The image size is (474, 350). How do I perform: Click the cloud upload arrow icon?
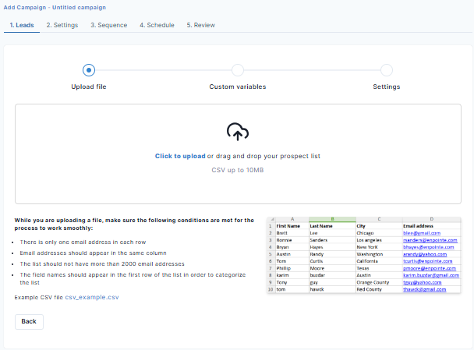(237, 132)
